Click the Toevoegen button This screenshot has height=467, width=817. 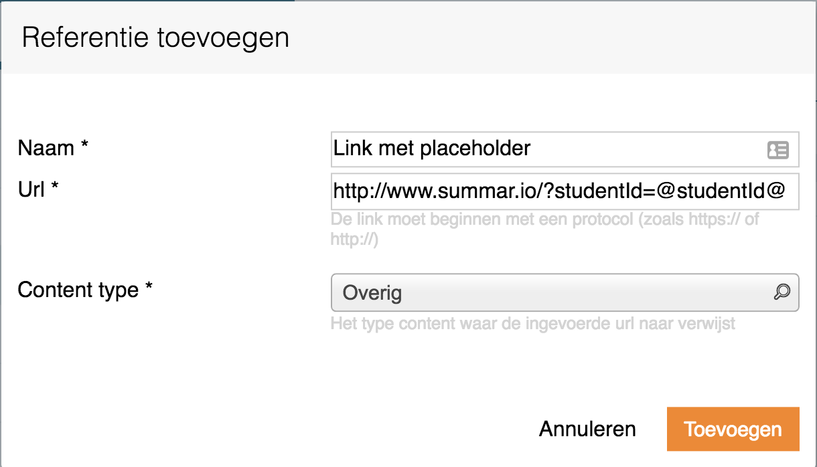point(733,429)
